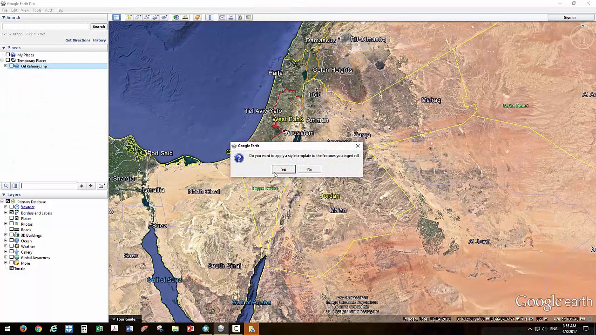The image size is (596, 335).
Task: Expand the Oil Refinery.shp tree node
Action: click(x=6, y=66)
